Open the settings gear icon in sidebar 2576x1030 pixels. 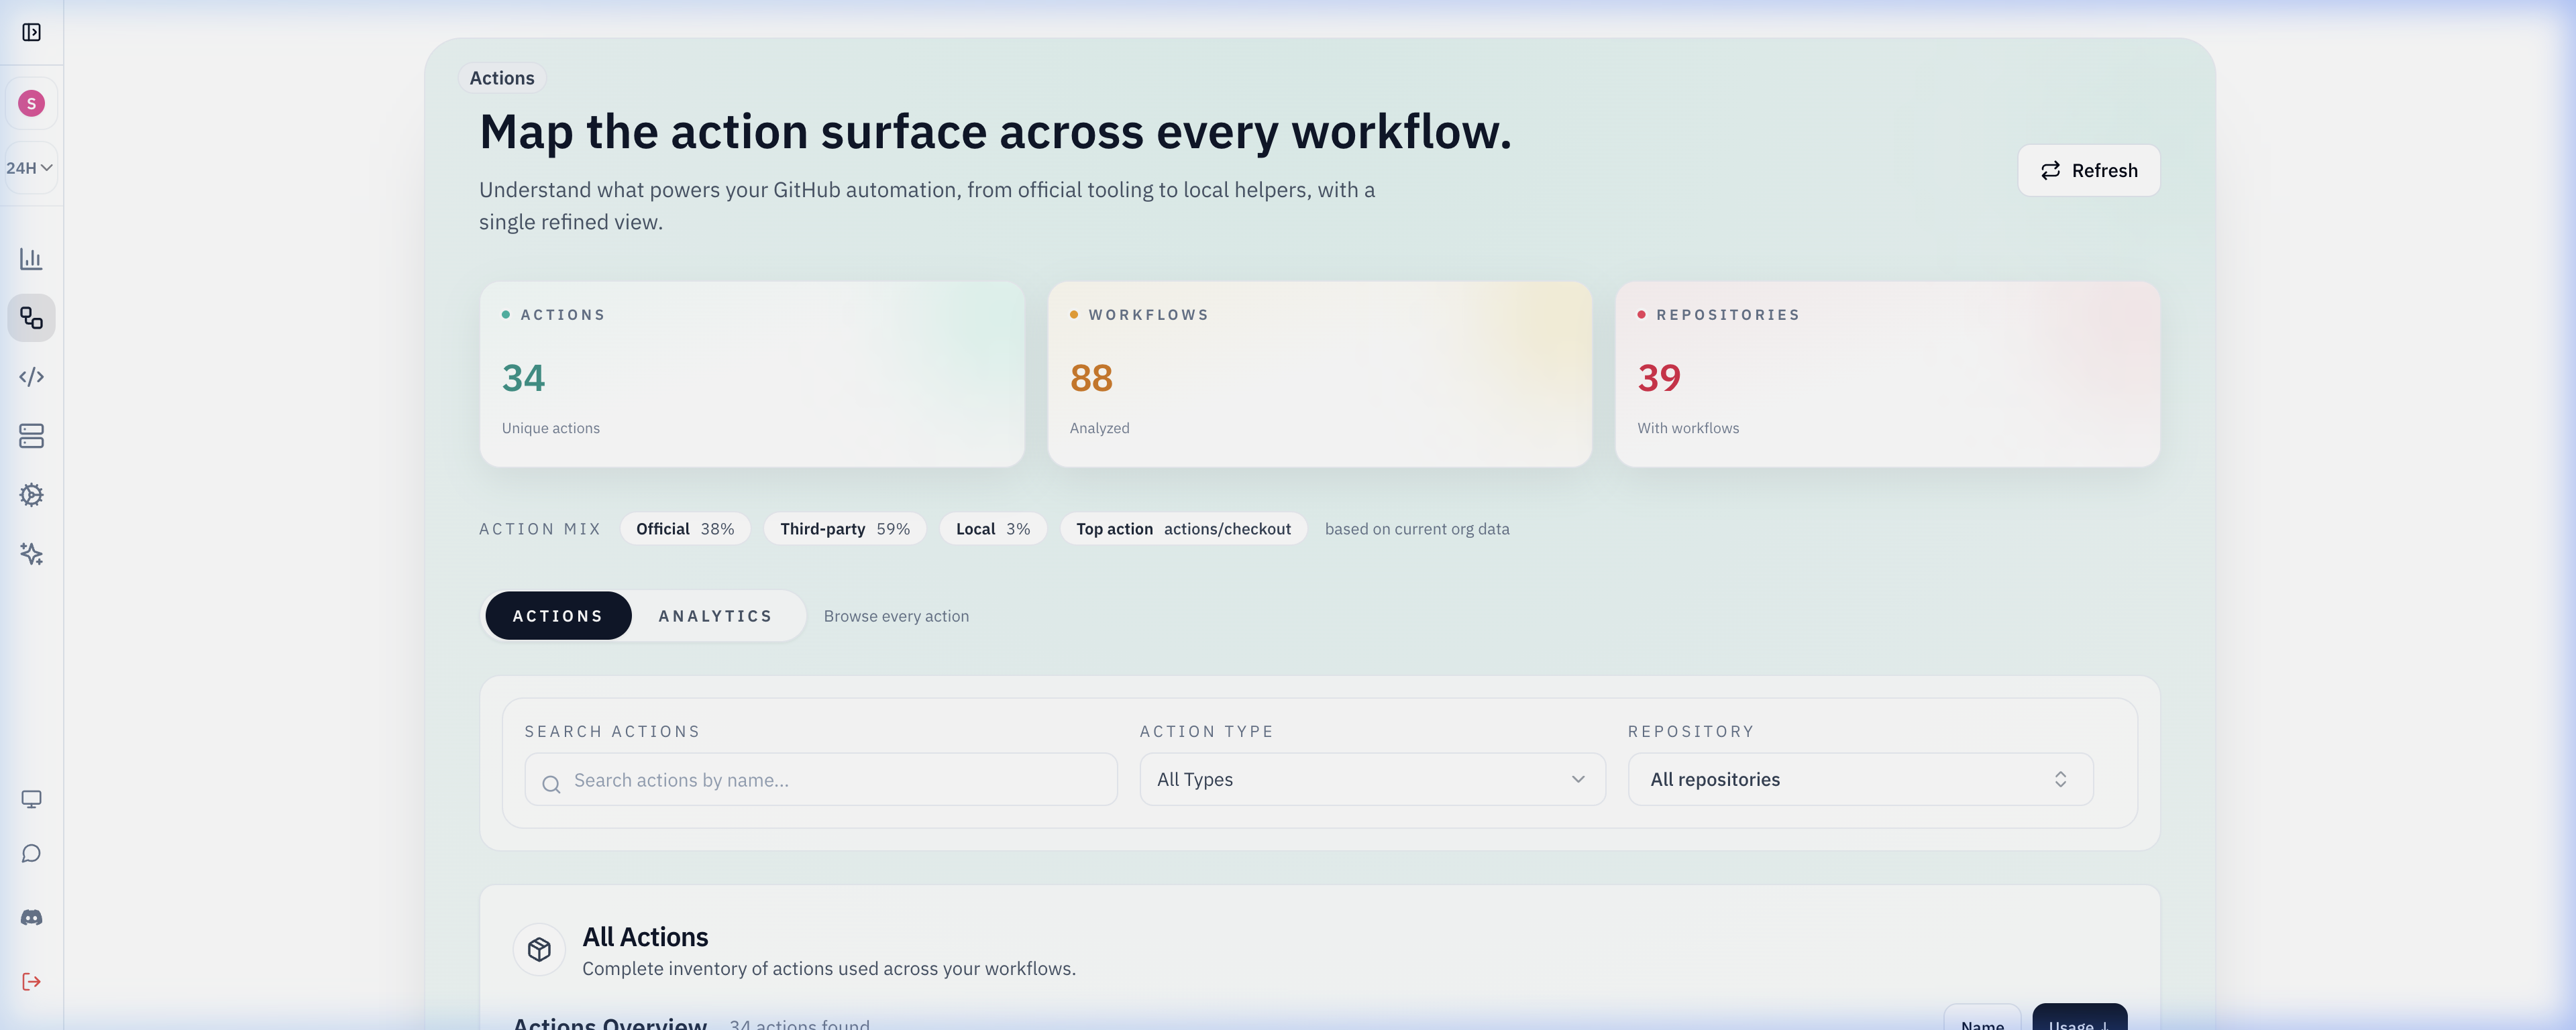point(32,495)
